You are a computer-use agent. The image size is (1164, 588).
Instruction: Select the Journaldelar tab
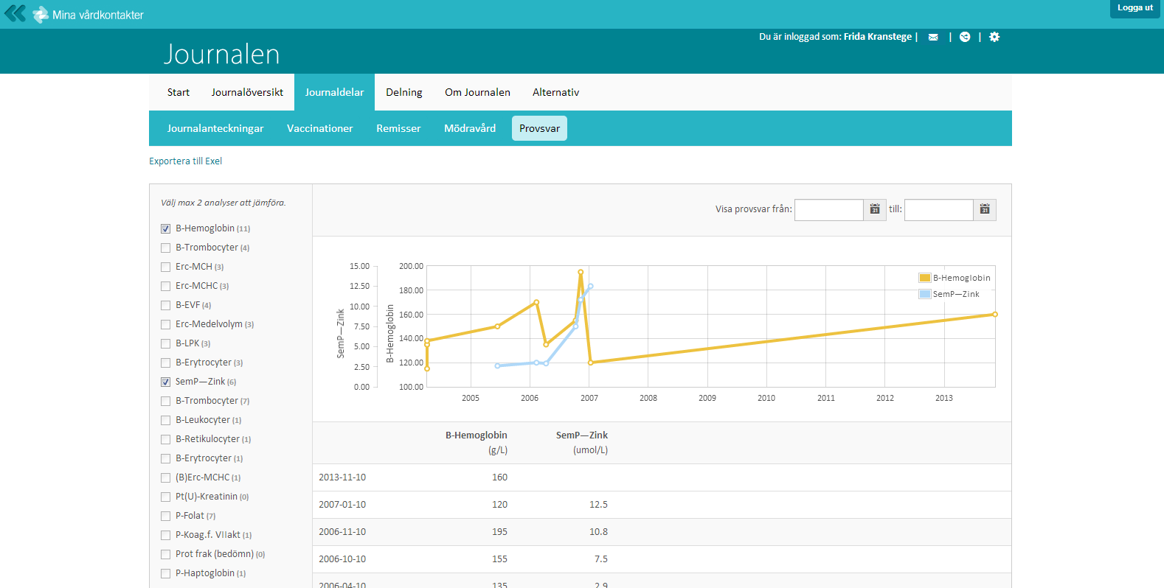point(334,92)
